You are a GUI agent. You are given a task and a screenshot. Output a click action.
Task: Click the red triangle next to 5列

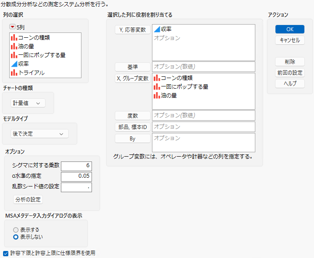coord(12,27)
